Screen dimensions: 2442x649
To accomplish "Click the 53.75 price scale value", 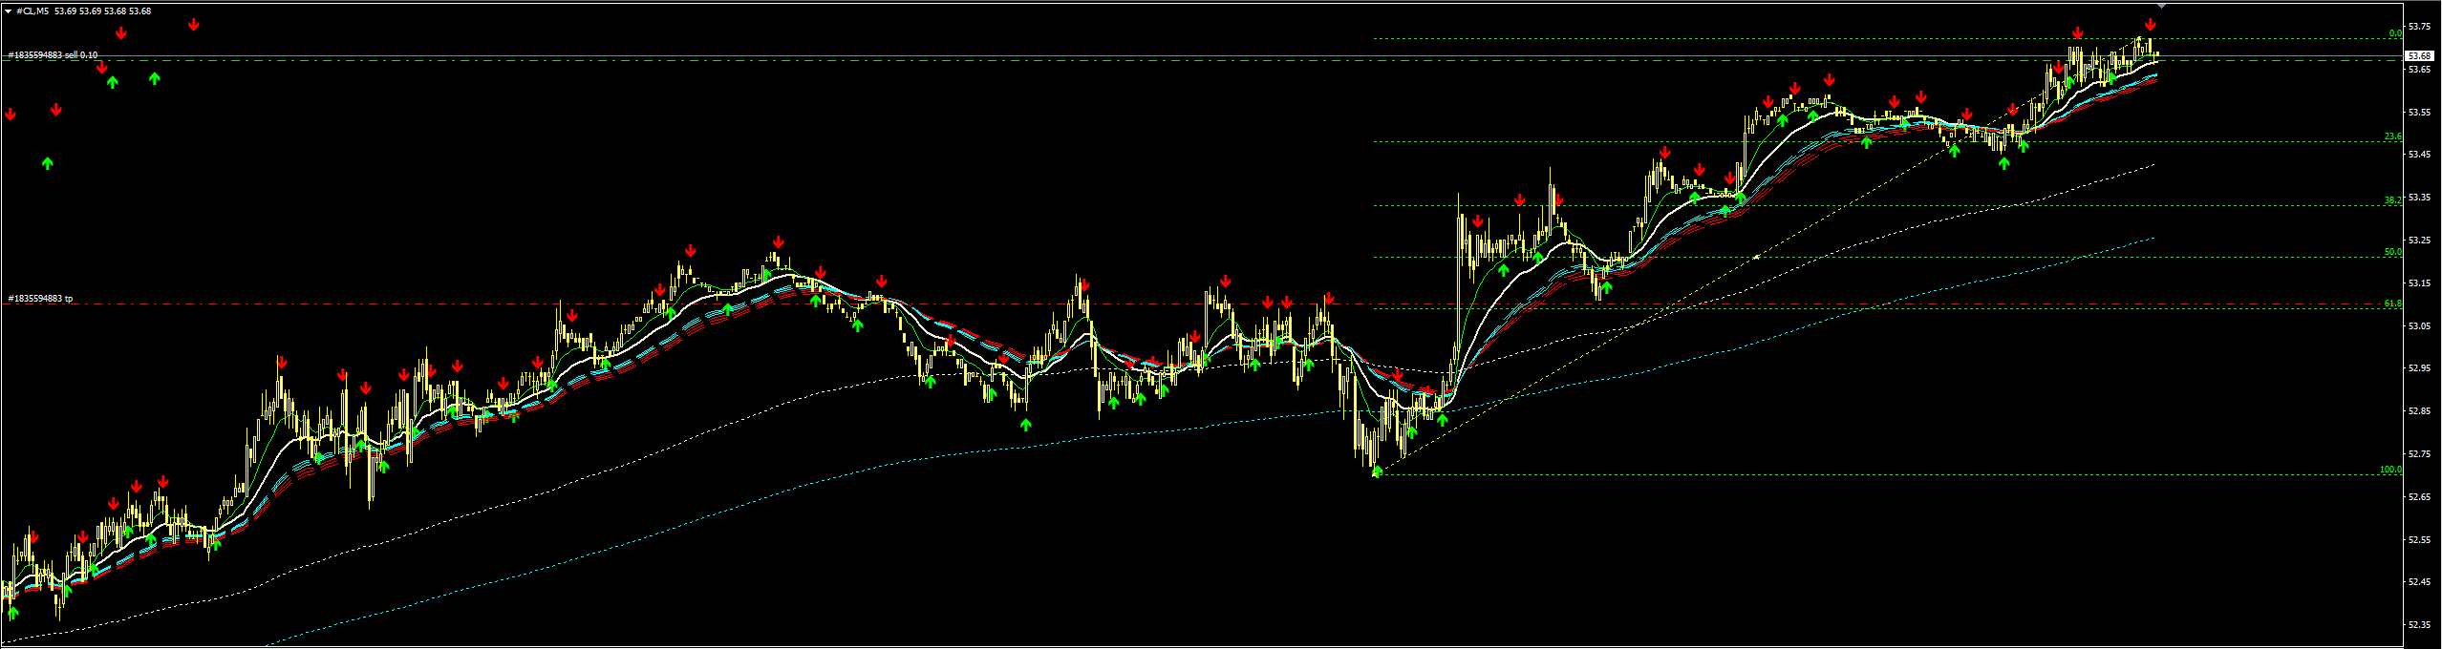I will pyautogui.click(x=2419, y=27).
